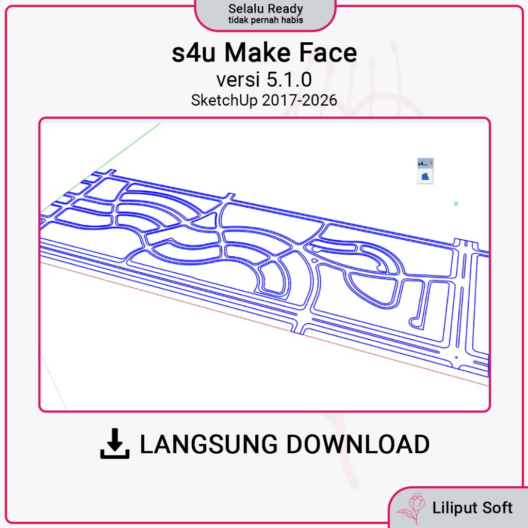Activate the s4u Make Face tool icon
The width and height of the screenshot is (528, 528).
(425, 176)
